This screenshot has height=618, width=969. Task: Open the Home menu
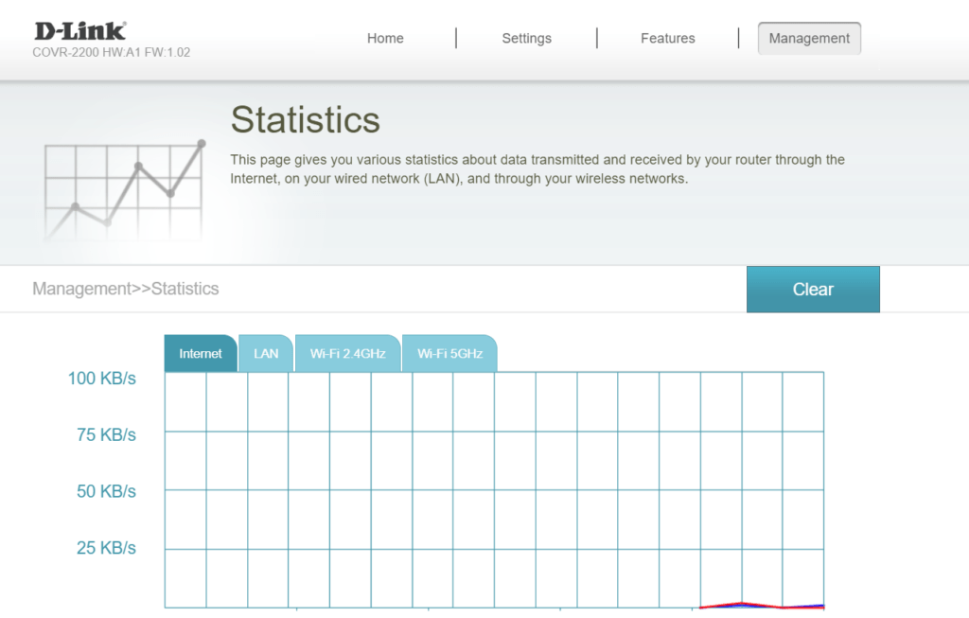[x=385, y=39]
